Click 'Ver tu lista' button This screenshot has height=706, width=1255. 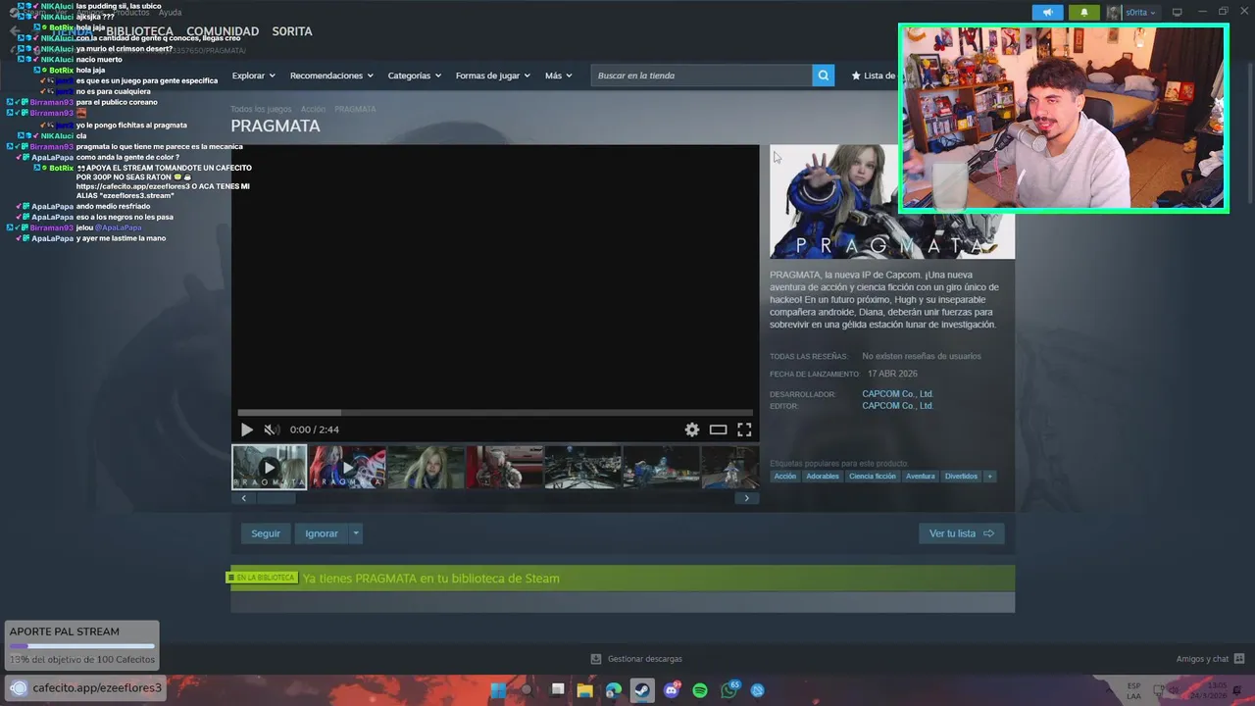pos(961,533)
